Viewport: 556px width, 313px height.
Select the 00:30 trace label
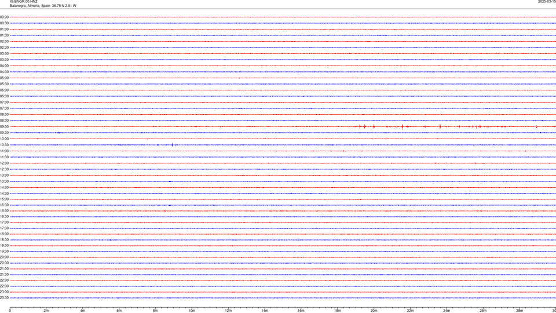[4, 23]
